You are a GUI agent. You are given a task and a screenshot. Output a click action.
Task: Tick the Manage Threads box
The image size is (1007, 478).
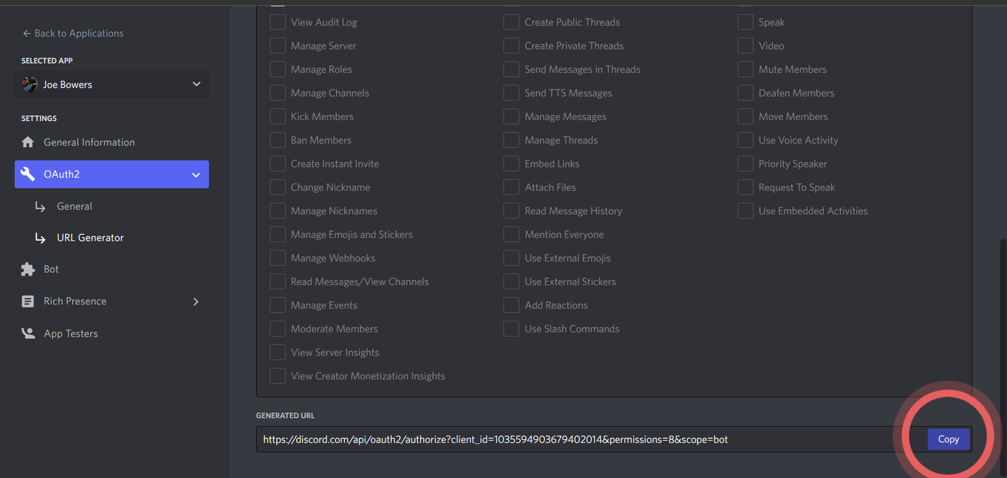pyautogui.click(x=511, y=140)
